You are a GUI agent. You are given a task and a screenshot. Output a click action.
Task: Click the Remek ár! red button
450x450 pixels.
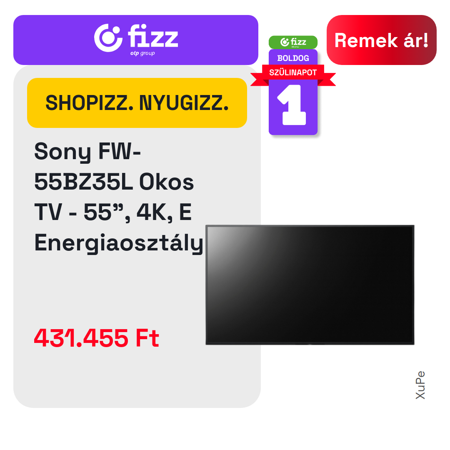(x=381, y=40)
